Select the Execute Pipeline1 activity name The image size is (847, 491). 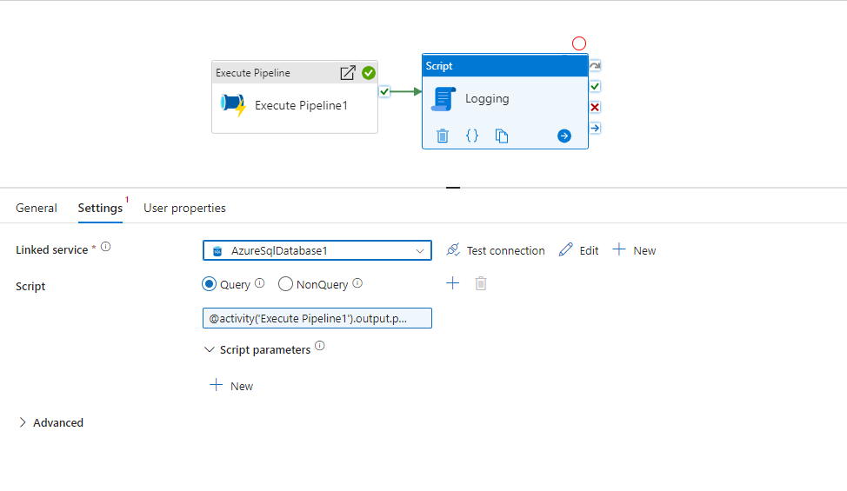(301, 105)
